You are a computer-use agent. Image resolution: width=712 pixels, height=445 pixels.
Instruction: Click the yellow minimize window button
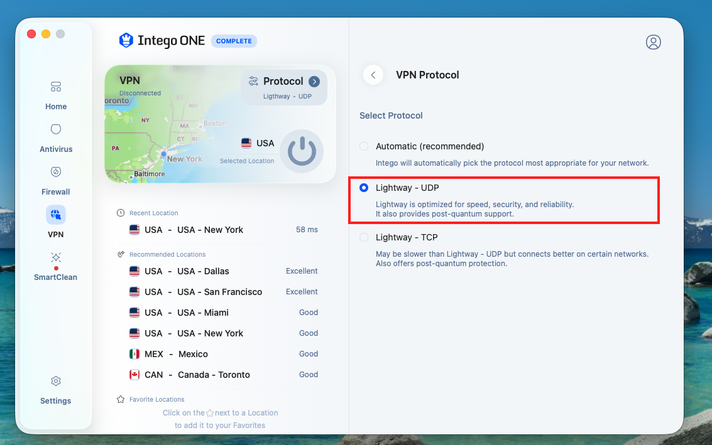pyautogui.click(x=46, y=34)
